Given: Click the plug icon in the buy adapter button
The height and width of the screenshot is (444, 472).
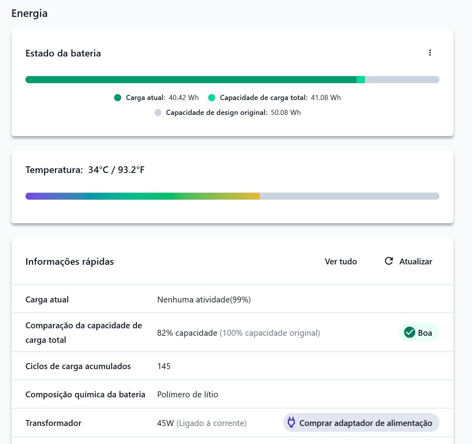Looking at the screenshot, I should 291,422.
